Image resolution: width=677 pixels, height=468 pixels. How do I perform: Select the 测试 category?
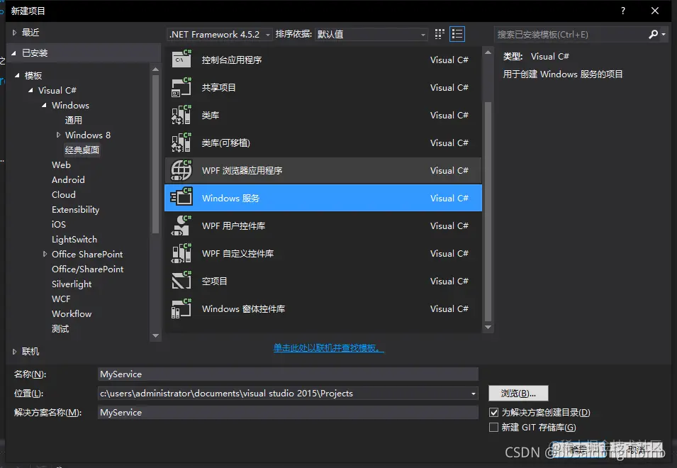click(x=60, y=328)
